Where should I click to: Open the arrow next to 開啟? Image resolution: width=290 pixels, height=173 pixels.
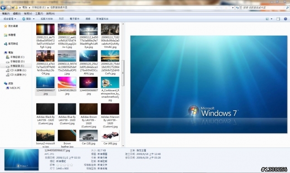click(34, 19)
